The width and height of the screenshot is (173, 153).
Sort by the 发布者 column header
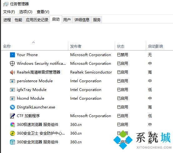point(76,46)
